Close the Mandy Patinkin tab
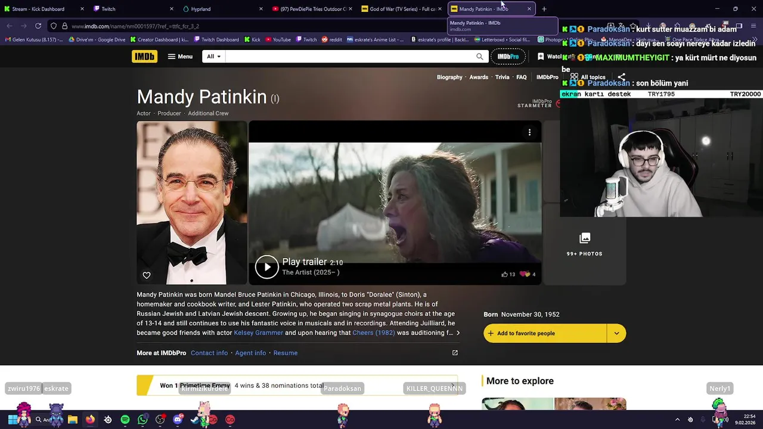 point(529,9)
